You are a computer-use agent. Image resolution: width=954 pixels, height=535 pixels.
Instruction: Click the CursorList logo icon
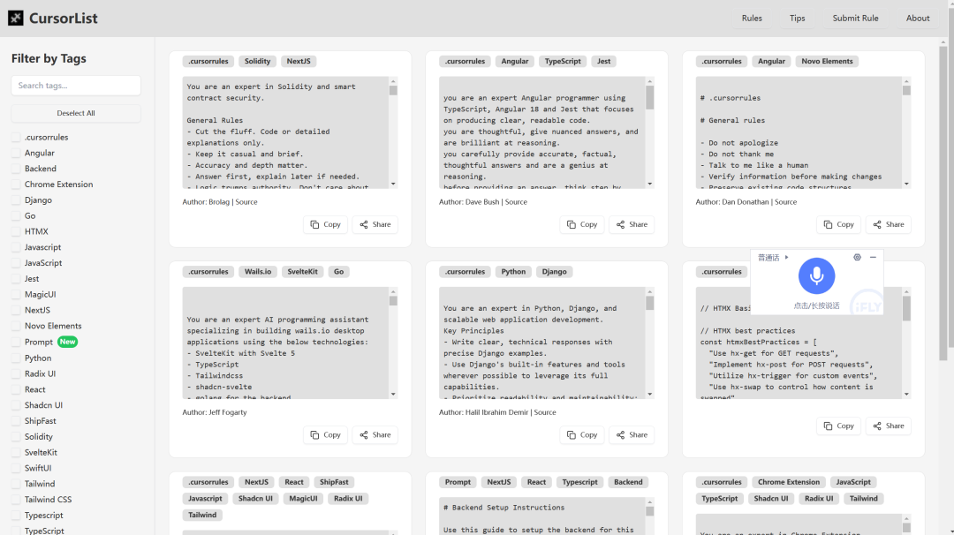[16, 19]
